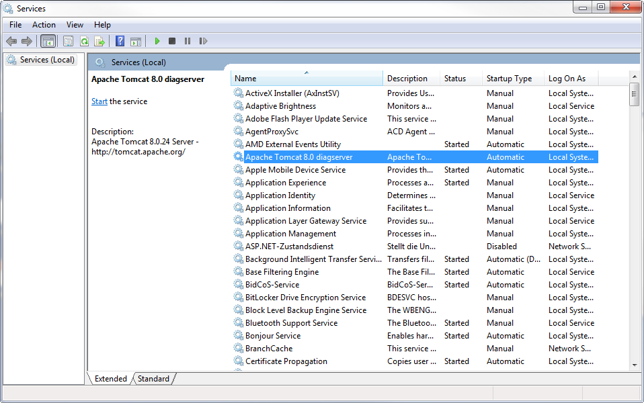
Task: Select Services (Local) in the console tree
Action: pos(42,60)
